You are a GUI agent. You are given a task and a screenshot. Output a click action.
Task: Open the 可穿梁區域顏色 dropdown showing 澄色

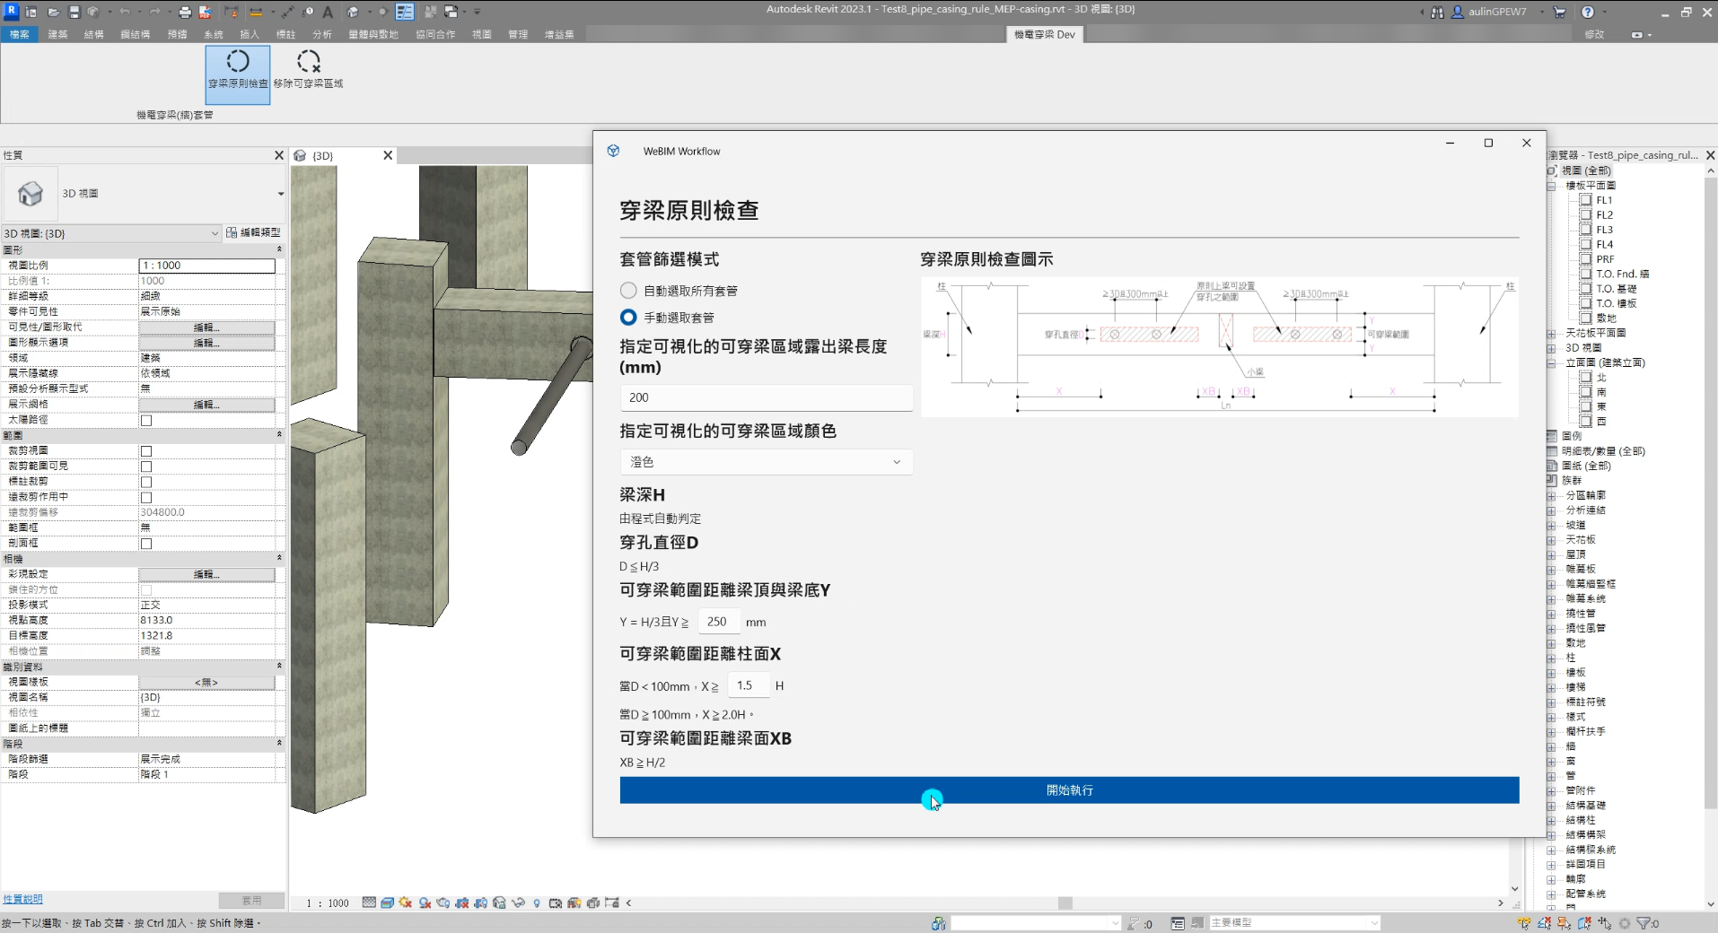(x=766, y=462)
